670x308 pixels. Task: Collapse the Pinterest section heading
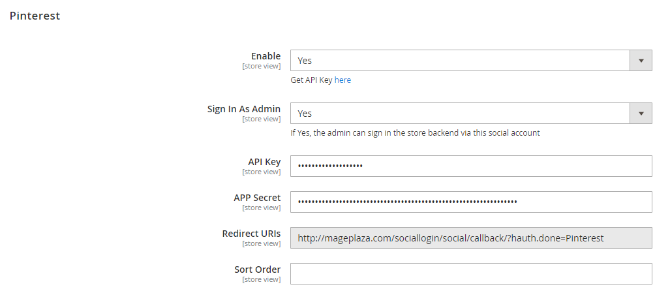point(35,16)
